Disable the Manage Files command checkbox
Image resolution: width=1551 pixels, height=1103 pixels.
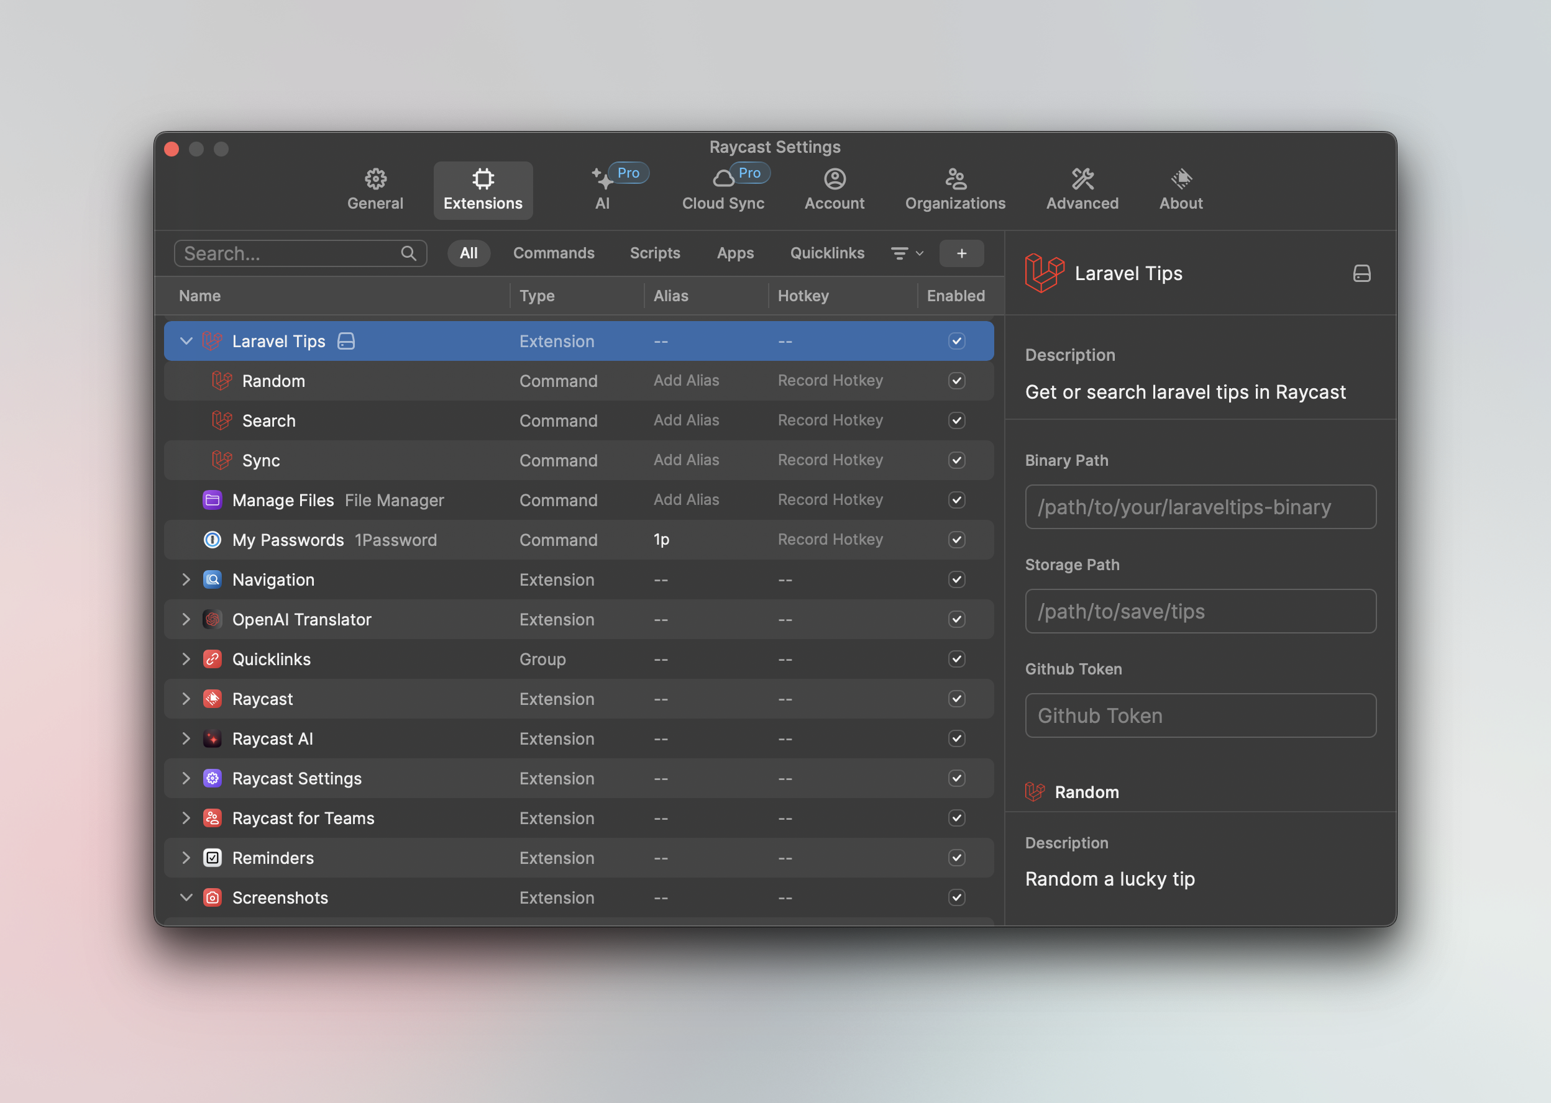[956, 500]
